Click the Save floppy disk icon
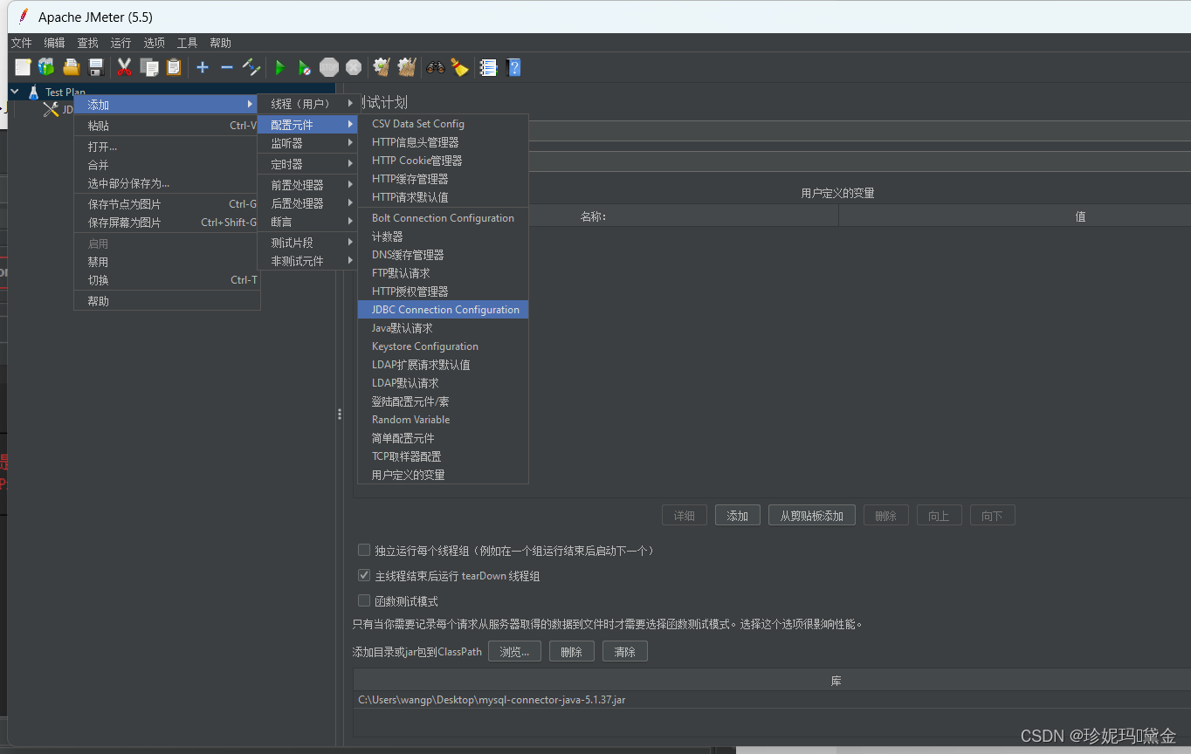 coord(96,67)
